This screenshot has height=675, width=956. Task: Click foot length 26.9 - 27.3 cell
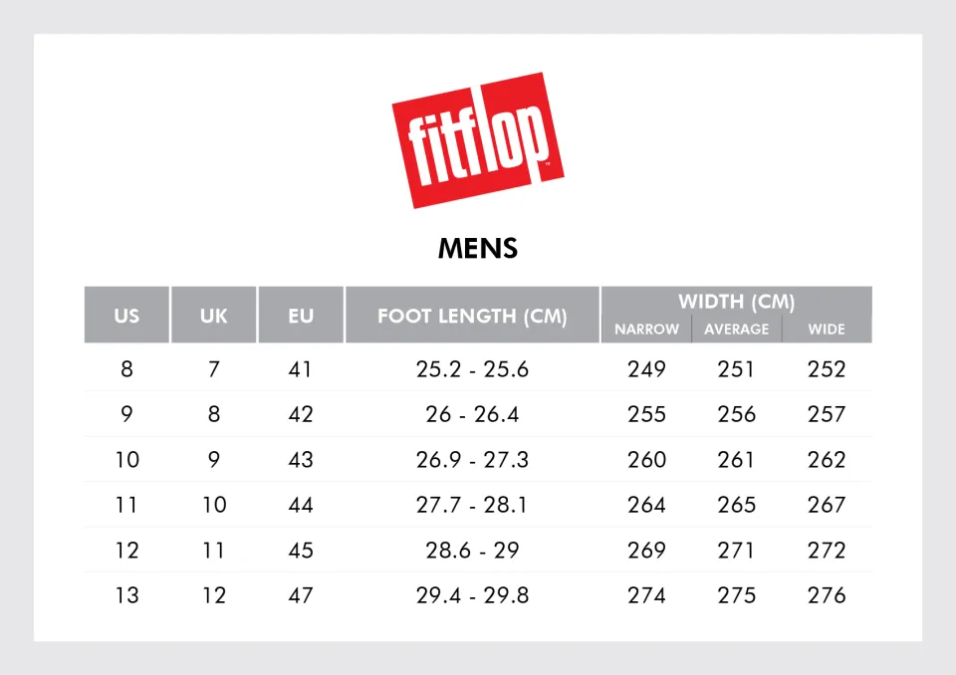[x=472, y=460]
